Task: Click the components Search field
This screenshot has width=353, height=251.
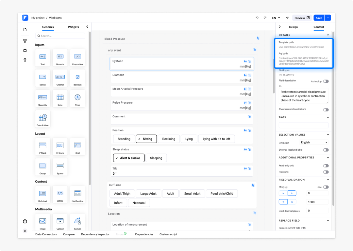Action: click(60, 36)
